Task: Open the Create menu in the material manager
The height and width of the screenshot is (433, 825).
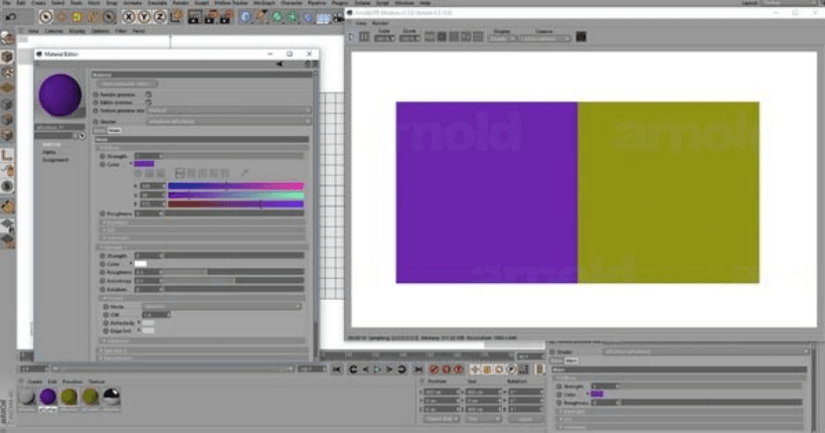Action: [x=35, y=381]
